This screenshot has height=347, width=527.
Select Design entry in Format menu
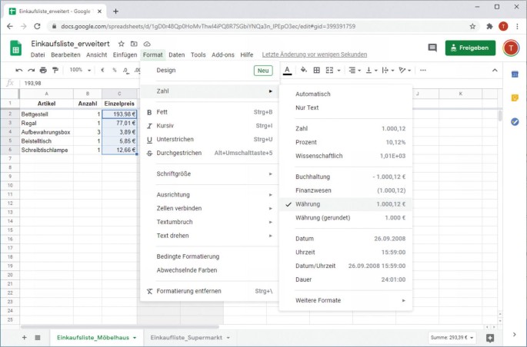click(x=210, y=71)
